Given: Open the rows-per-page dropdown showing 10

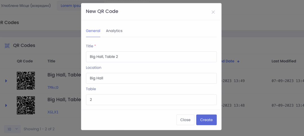Looking at the screenshot, I should (x=12, y=129).
